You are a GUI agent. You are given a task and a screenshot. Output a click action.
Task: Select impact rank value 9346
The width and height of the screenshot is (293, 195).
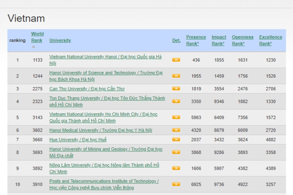219,101
